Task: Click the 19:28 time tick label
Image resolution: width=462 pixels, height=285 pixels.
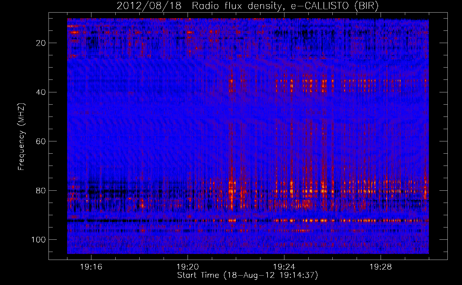Action: pos(381,267)
